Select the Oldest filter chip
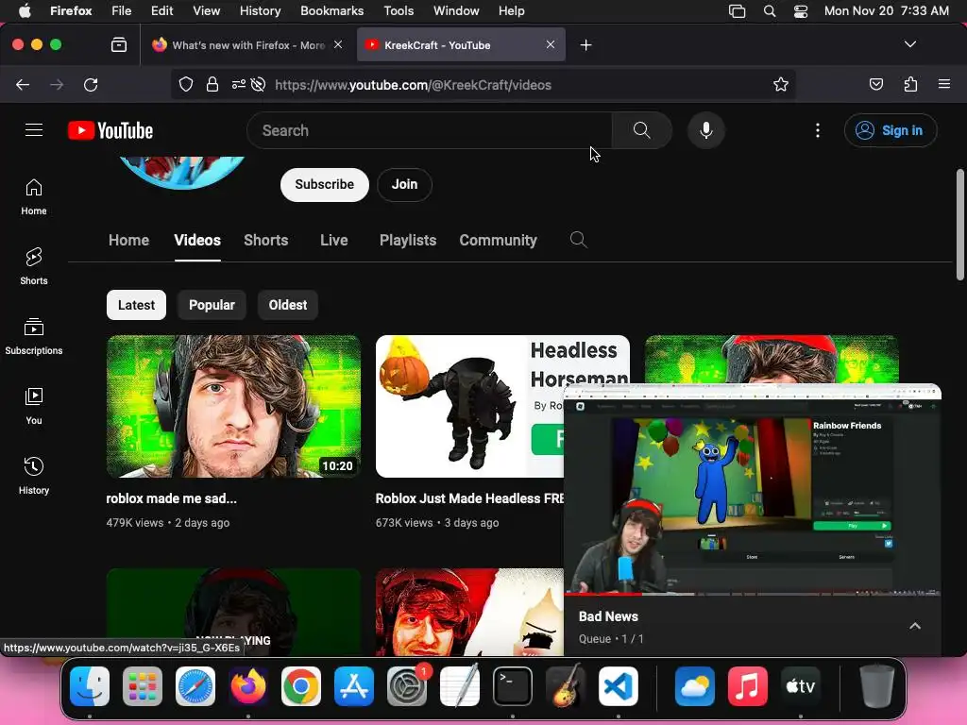Viewport: 967px width, 725px height. click(287, 305)
